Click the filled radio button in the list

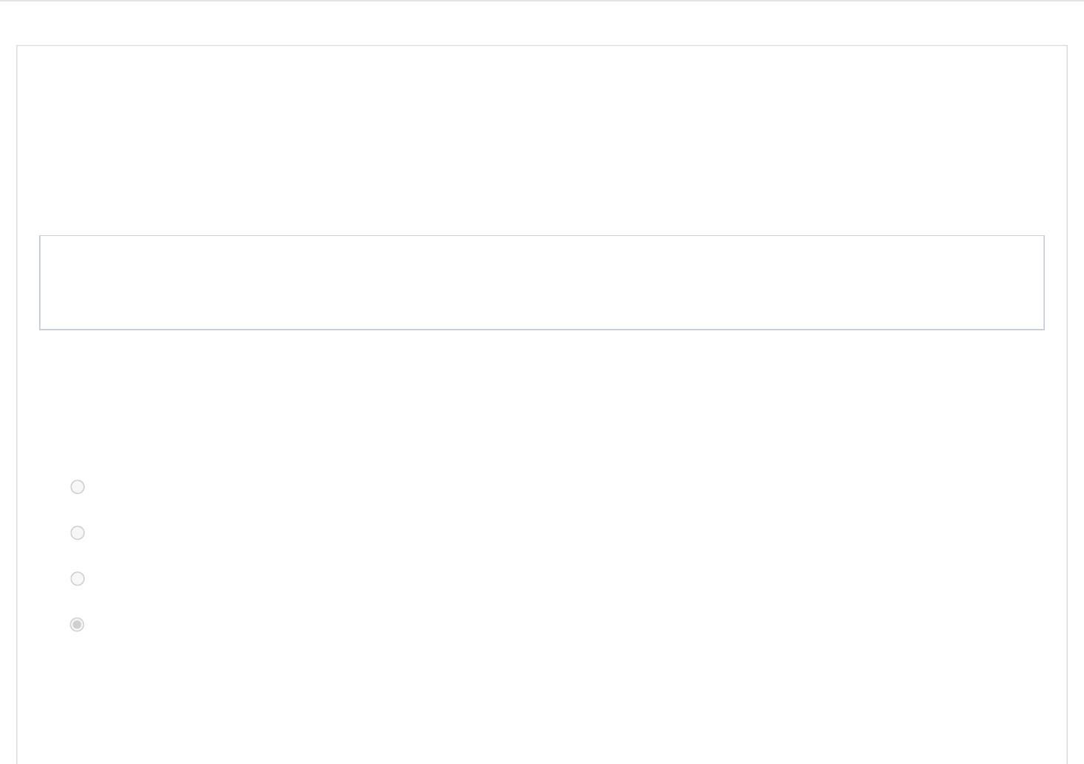[x=77, y=625]
